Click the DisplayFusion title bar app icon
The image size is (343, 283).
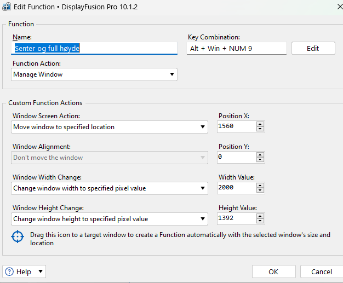7,7
